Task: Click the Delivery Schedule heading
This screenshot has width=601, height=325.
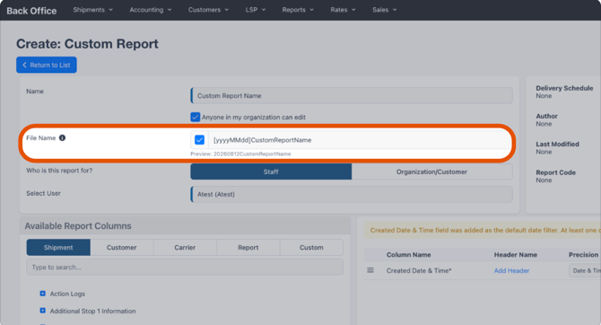Action: [x=564, y=88]
